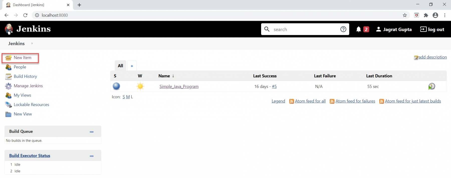Click the page info icon in address bar
This screenshot has height=178, width=451.
(37, 15)
